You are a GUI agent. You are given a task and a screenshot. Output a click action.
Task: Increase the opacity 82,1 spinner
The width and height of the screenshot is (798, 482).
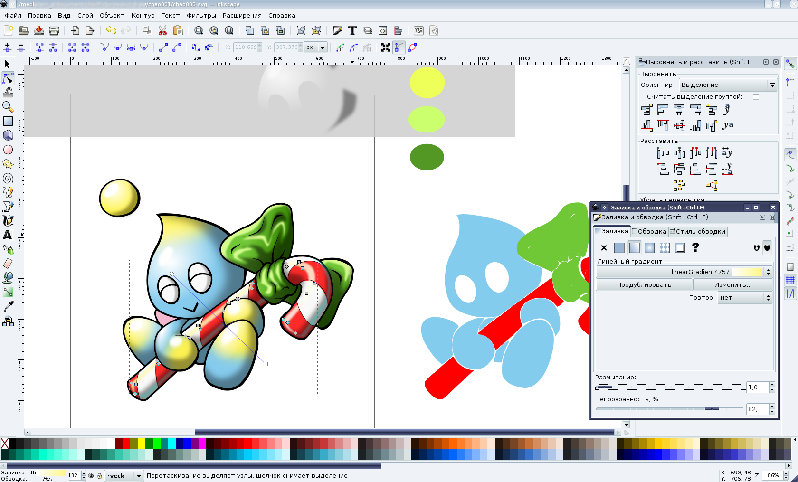pyautogui.click(x=772, y=406)
